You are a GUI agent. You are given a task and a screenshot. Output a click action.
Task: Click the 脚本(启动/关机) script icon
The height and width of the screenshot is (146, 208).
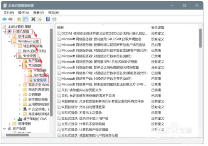20,51
